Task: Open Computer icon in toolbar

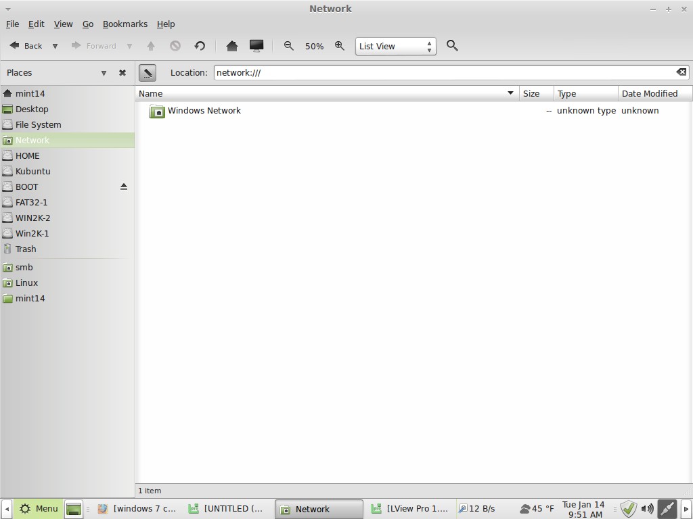Action: point(256,46)
